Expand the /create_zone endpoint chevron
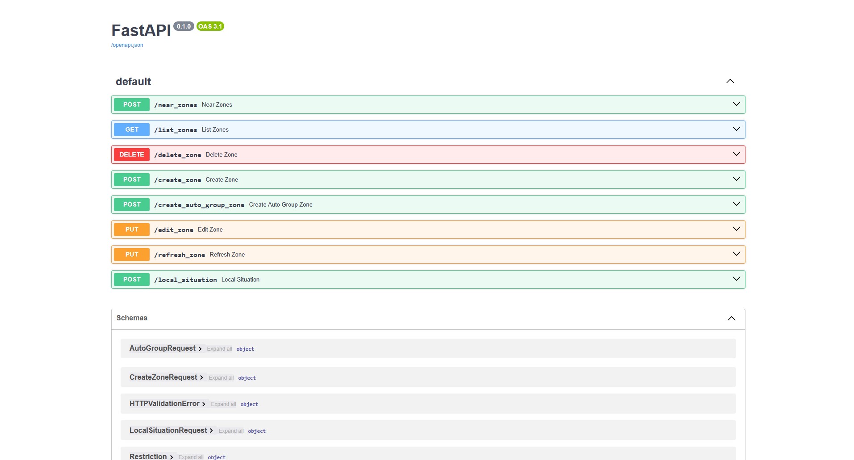 (736, 179)
